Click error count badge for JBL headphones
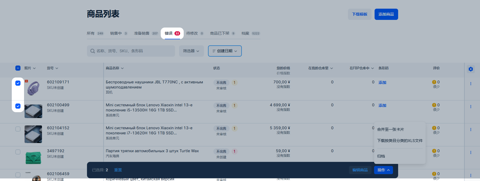480x181 pixels. [x=234, y=83]
